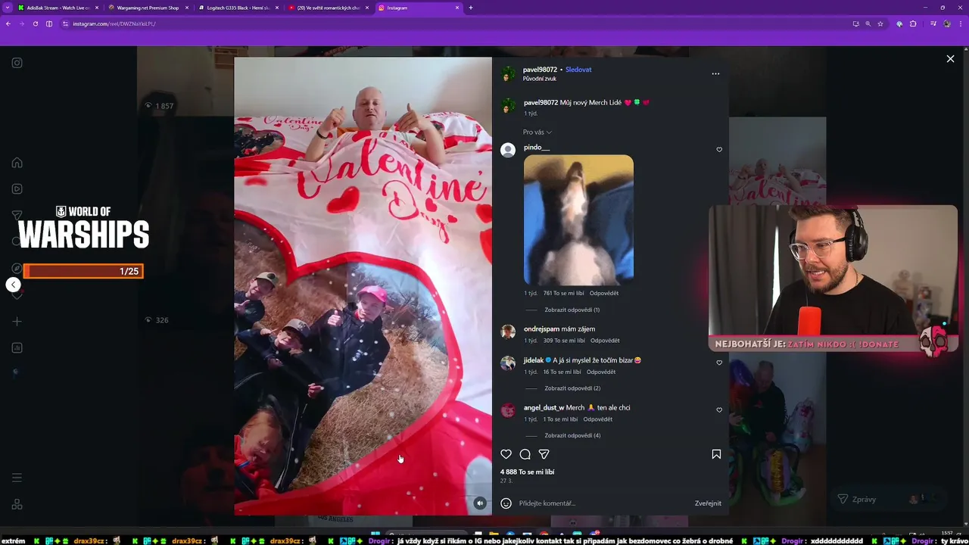Click the orange 1/25 progress bar
969x545 pixels.
(x=83, y=271)
